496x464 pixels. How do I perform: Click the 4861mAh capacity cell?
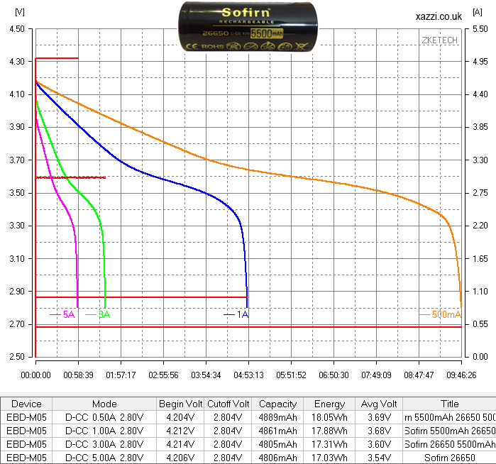pos(277,431)
